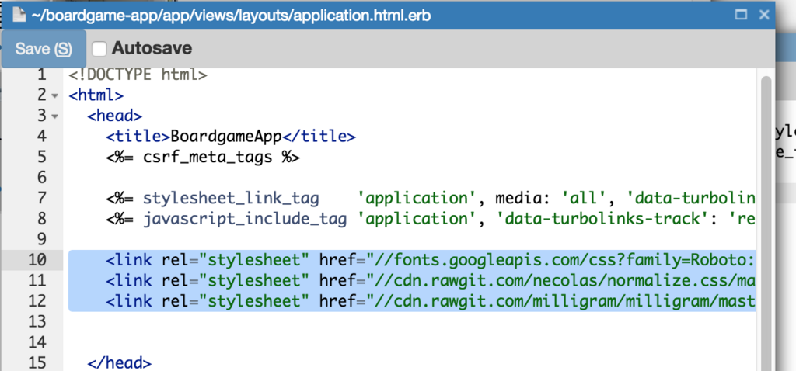Enable the Autosave checkbox

pyautogui.click(x=99, y=49)
